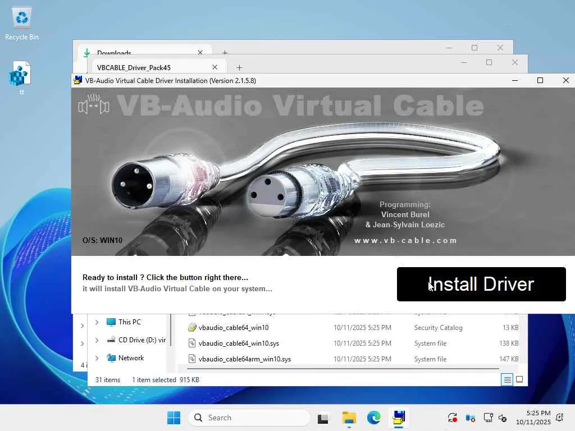
Task: Select This PC in navigation pane
Action: click(x=130, y=322)
